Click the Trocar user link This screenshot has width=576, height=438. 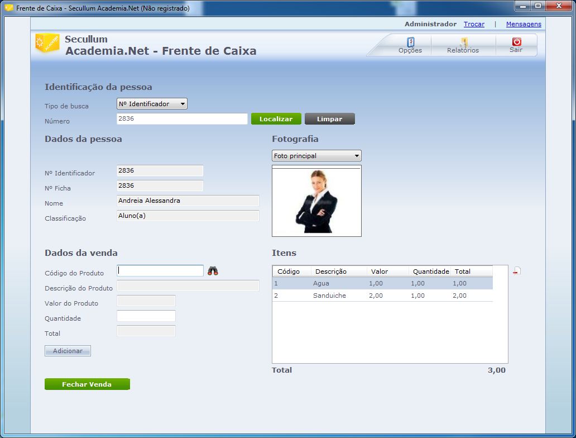(x=474, y=24)
